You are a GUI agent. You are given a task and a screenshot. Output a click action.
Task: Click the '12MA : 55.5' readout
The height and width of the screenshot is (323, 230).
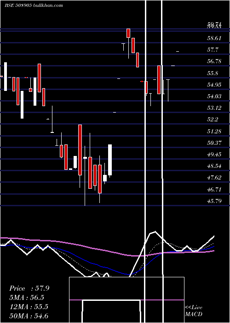point(29,307)
